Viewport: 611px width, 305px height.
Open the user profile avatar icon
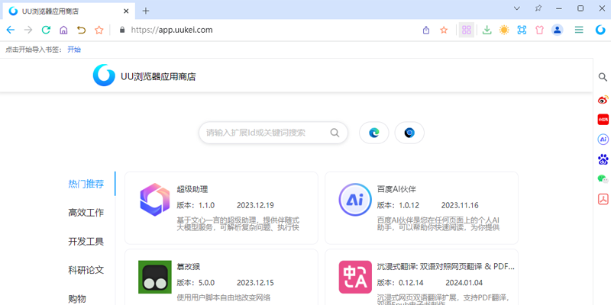click(x=558, y=30)
